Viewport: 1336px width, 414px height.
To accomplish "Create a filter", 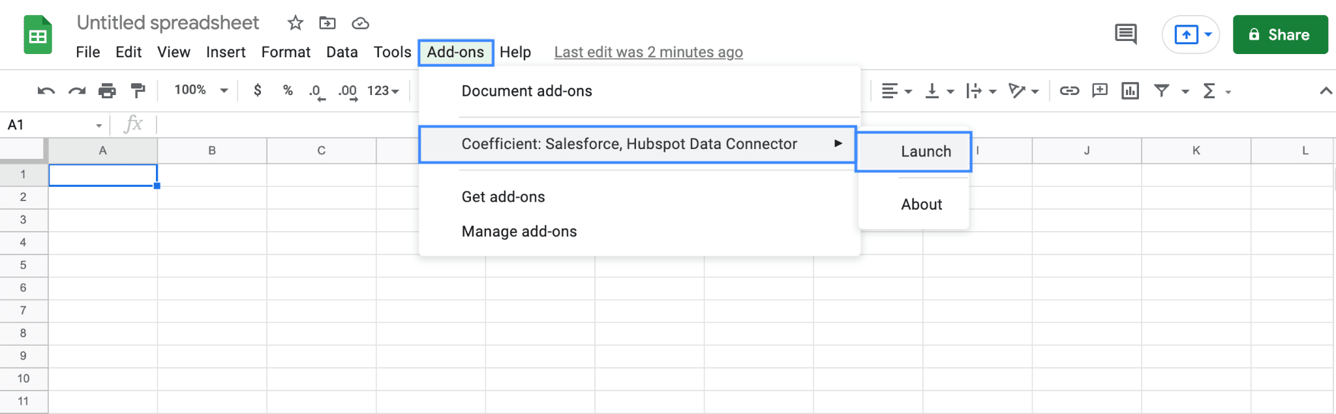I will point(1161,90).
